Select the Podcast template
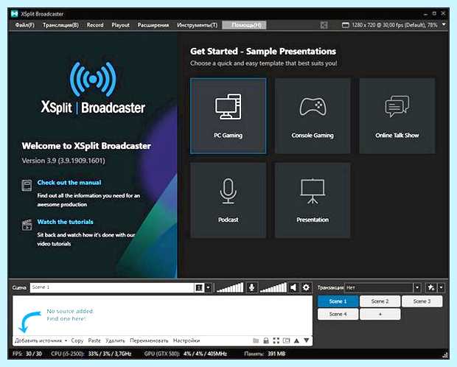The width and height of the screenshot is (457, 367). tap(228, 200)
